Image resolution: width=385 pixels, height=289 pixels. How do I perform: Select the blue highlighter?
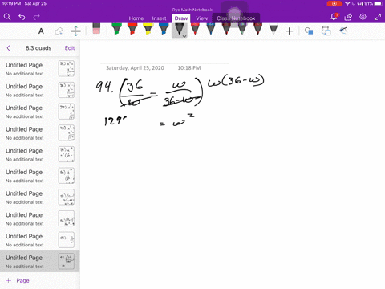164,29
